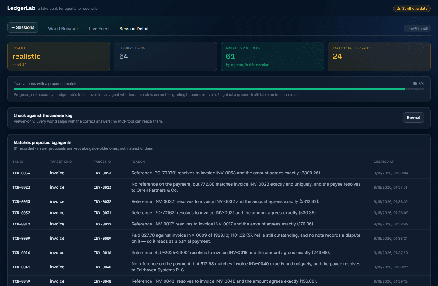Click the TARGET KIND column header
438x286 pixels.
(61, 162)
